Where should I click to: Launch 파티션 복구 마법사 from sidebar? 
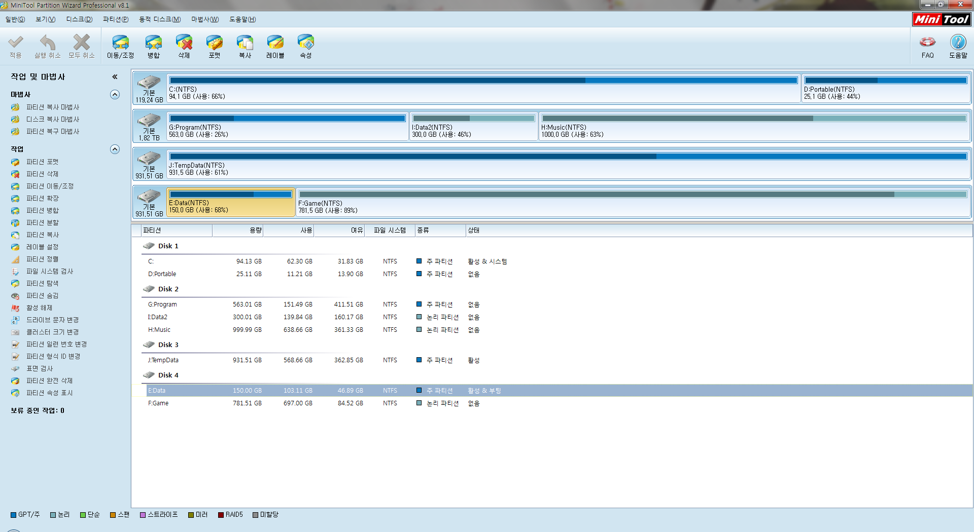tap(53, 132)
